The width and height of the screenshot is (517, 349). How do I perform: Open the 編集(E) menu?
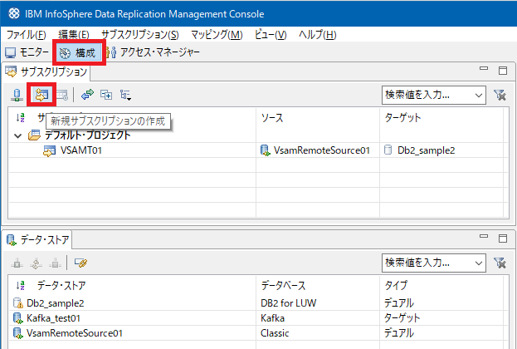[x=74, y=35]
